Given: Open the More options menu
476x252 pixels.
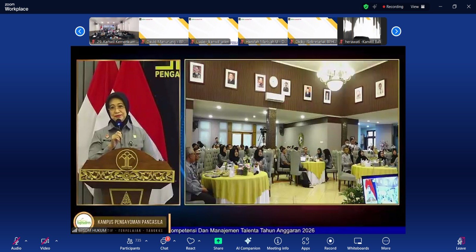Looking at the screenshot, I should 386,241.
